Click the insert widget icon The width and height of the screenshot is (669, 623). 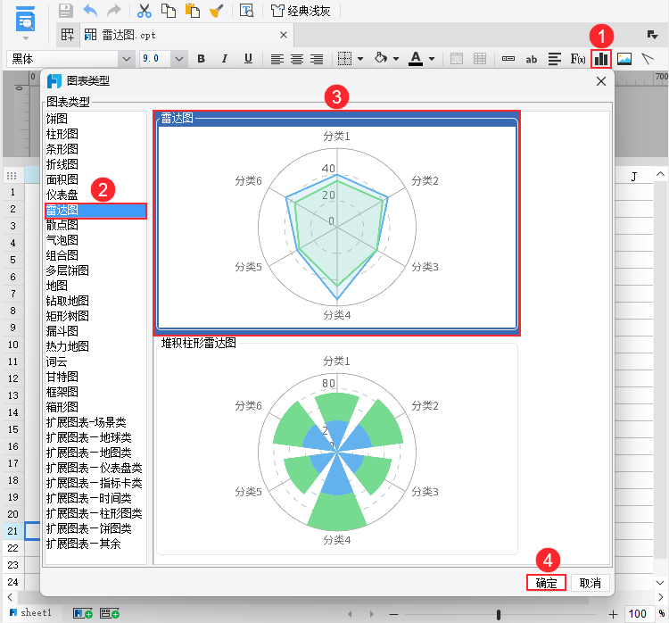pos(508,59)
